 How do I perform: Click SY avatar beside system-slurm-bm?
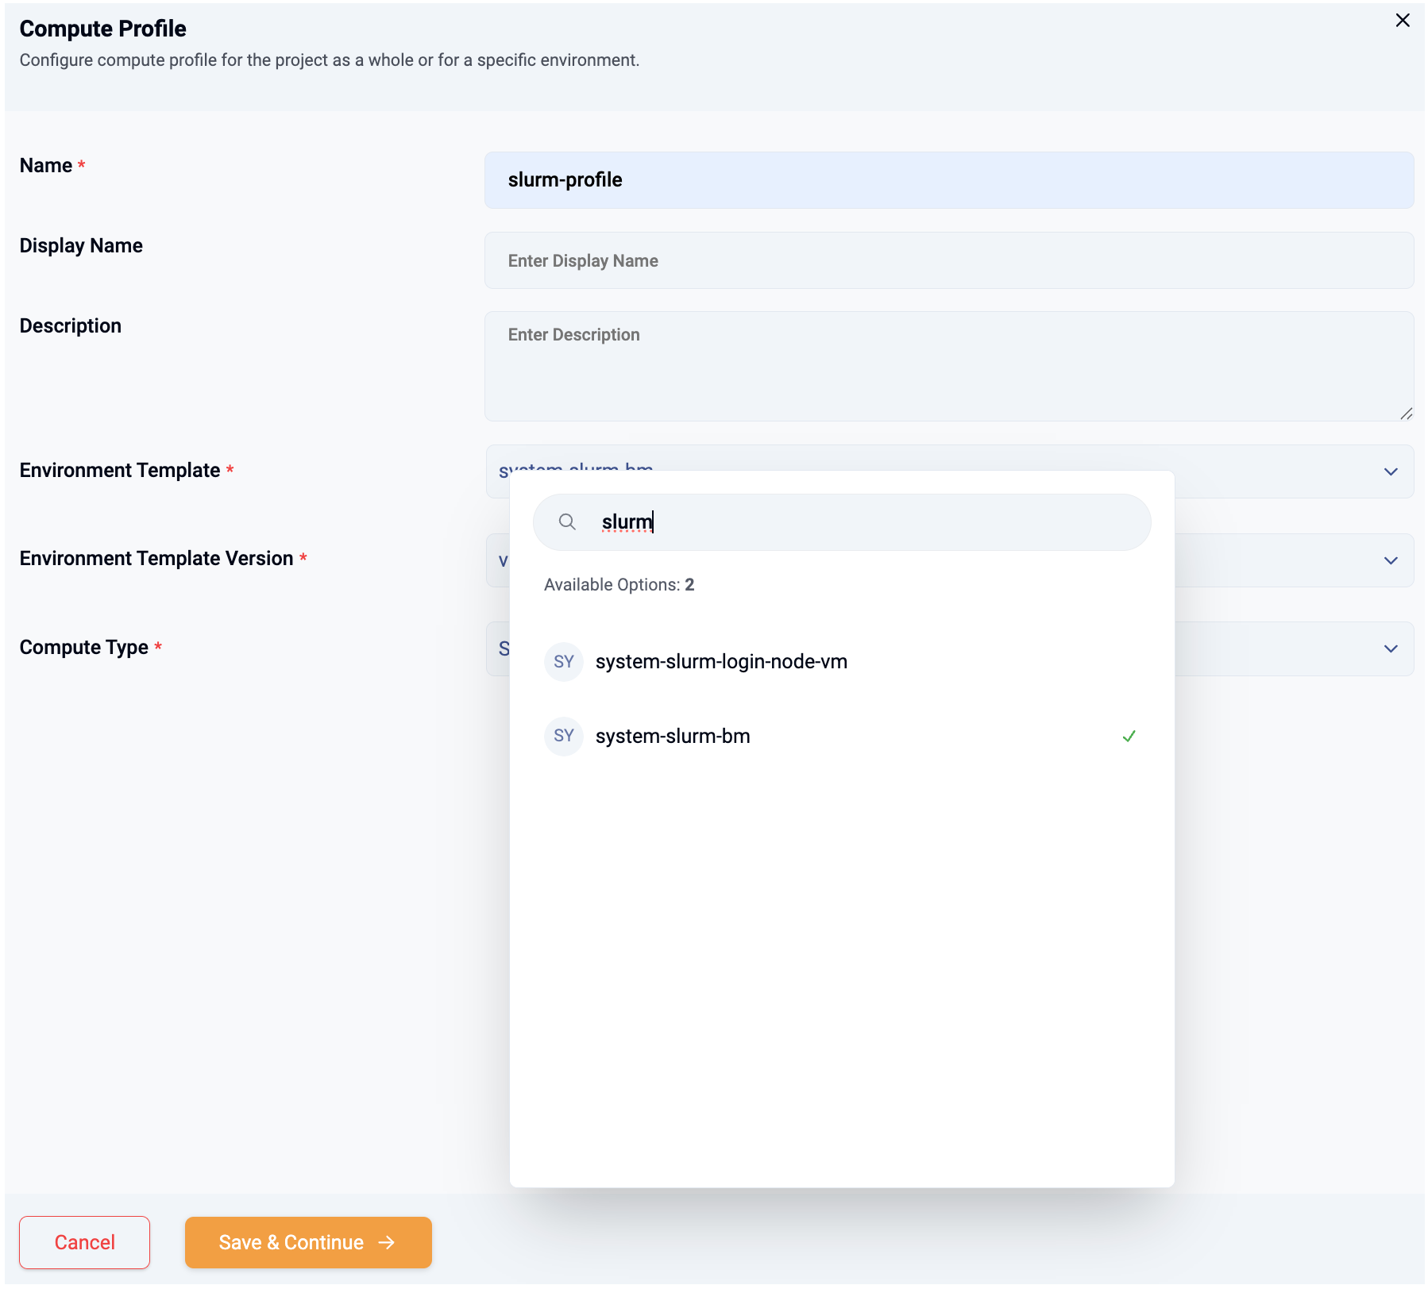tap(564, 737)
